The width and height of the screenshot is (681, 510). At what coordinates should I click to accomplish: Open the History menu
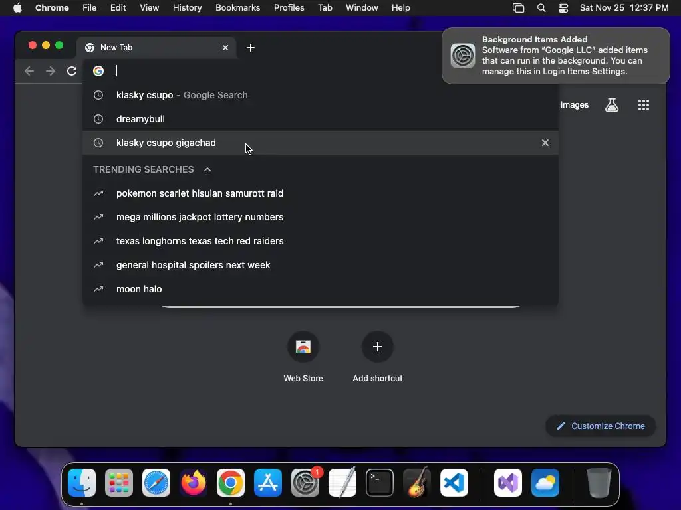pos(187,8)
